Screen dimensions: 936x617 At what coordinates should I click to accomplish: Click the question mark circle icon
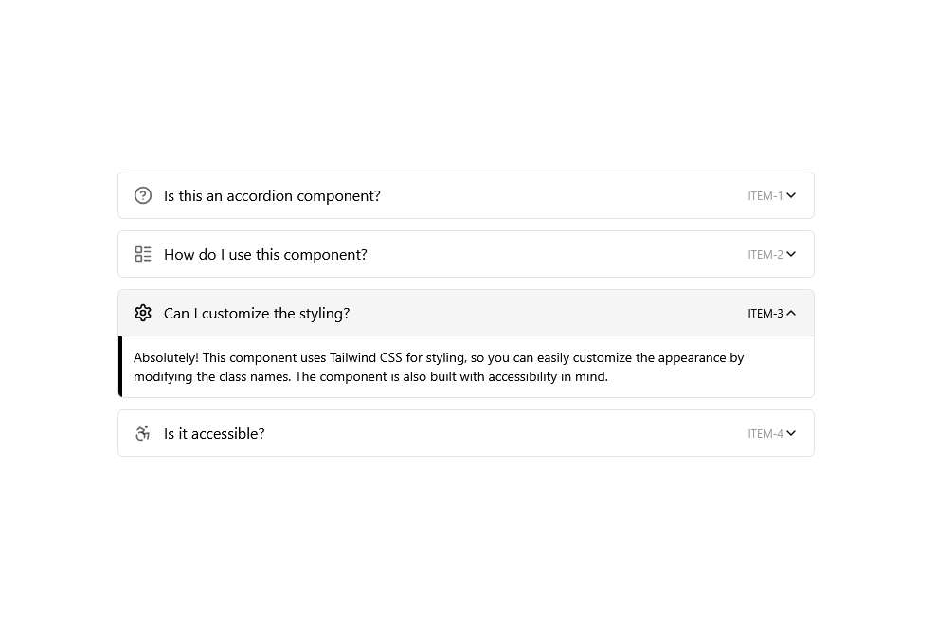(143, 195)
